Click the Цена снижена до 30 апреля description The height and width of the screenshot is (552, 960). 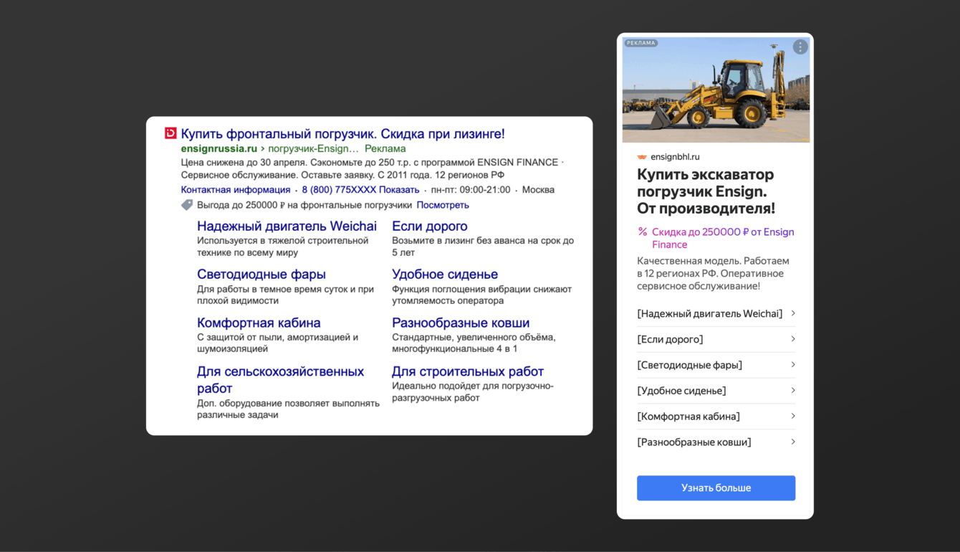click(371, 168)
